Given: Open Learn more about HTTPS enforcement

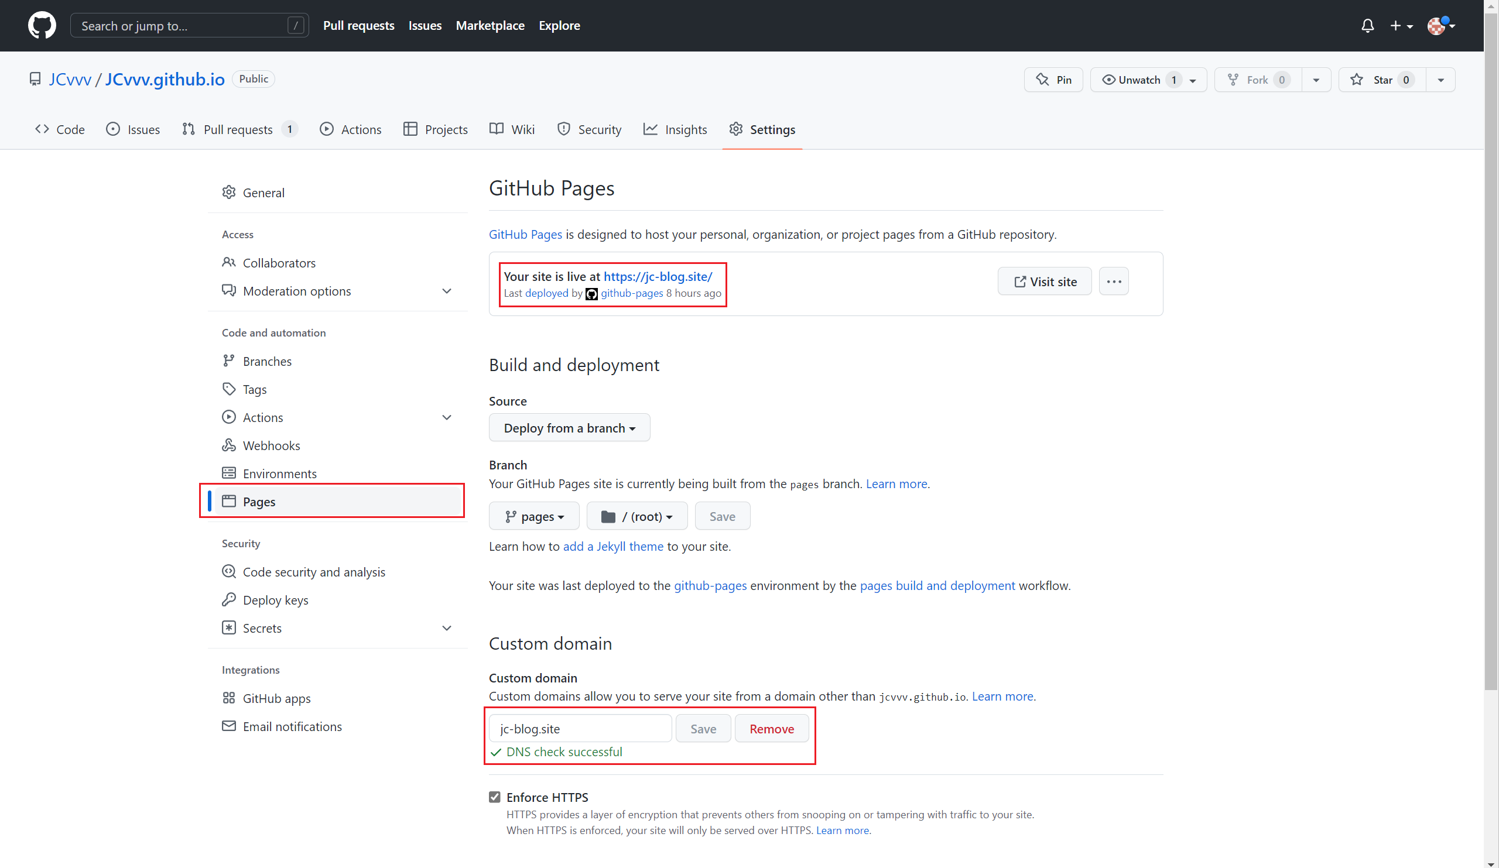Looking at the screenshot, I should pos(842,831).
